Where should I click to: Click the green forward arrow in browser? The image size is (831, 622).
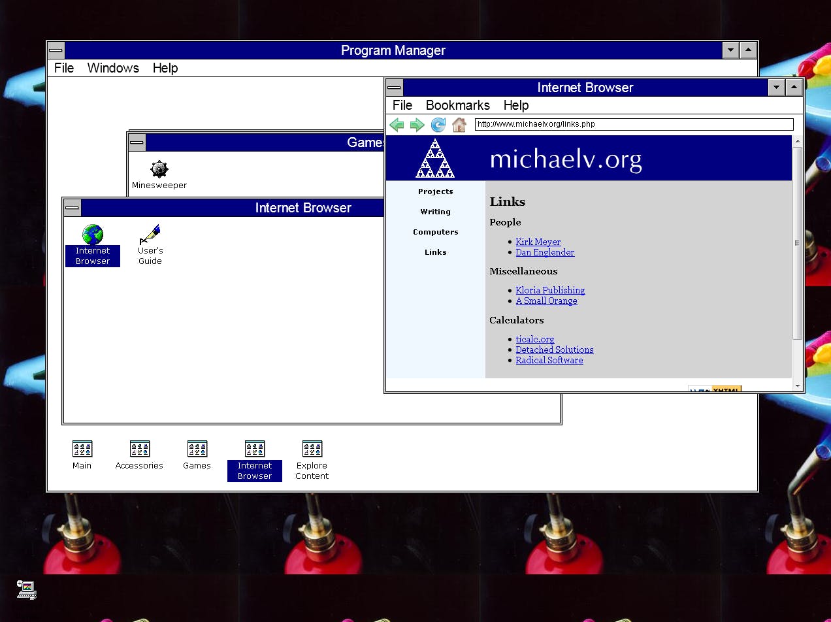click(x=417, y=125)
